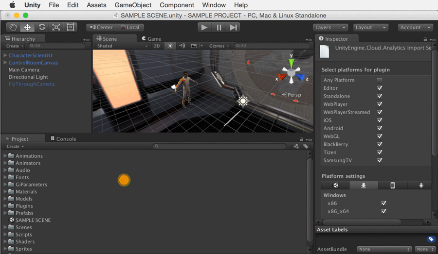Choose the Scale tool
Image resolution: width=438 pixels, height=254 pixels.
(56, 28)
